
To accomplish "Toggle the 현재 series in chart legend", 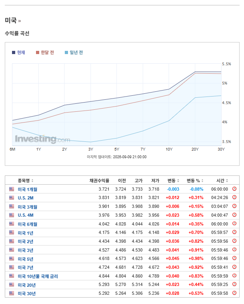I will (x=18, y=52).
